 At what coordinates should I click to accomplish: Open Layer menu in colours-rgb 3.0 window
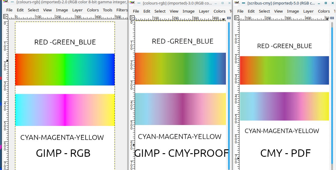click(x=204, y=11)
